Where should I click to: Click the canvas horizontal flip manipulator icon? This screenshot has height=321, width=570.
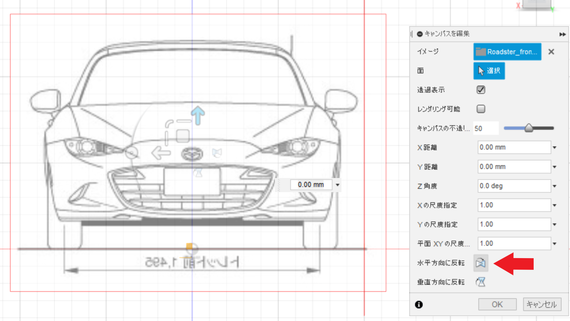click(x=217, y=153)
